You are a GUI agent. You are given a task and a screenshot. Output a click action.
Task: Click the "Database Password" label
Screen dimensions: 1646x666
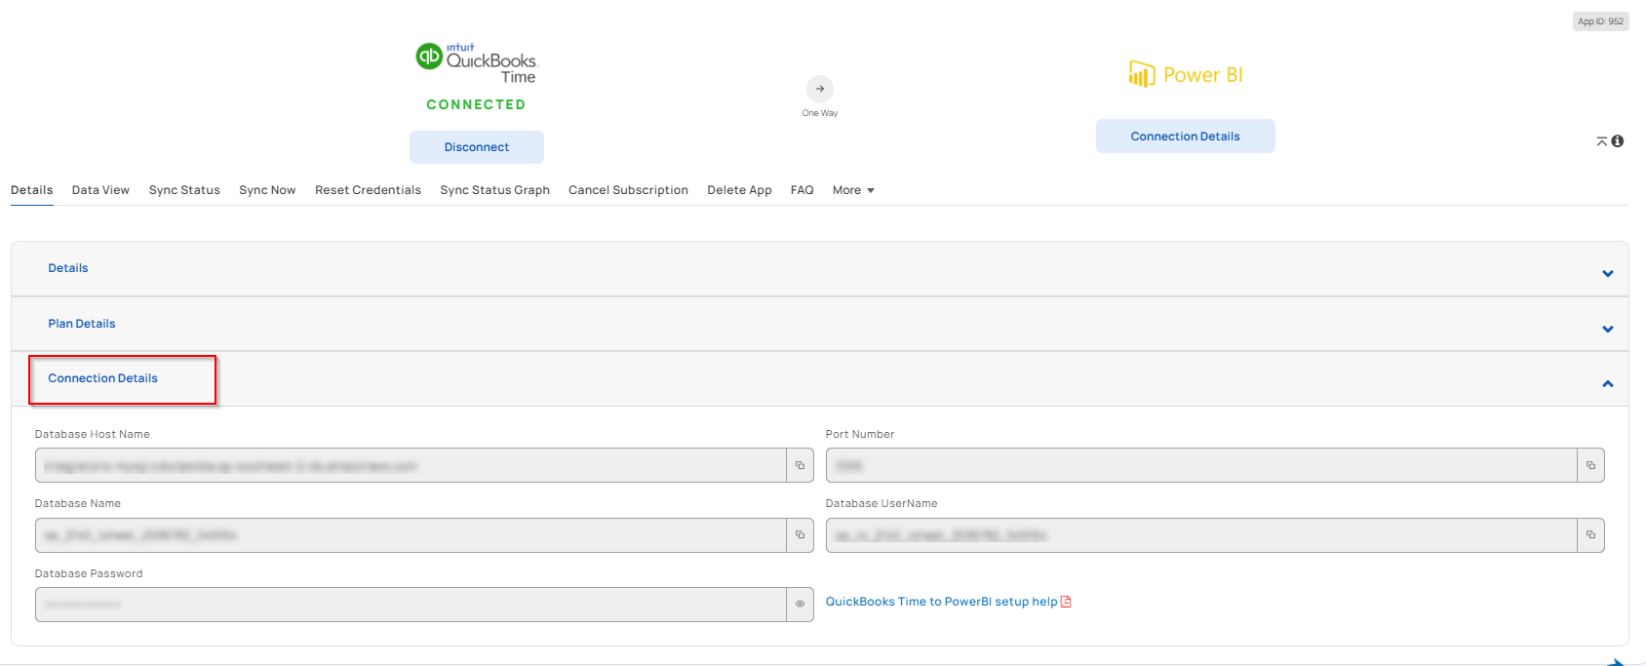point(89,573)
